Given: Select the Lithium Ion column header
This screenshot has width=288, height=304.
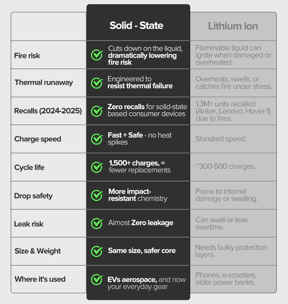Looking at the screenshot, I should pos(233,26).
